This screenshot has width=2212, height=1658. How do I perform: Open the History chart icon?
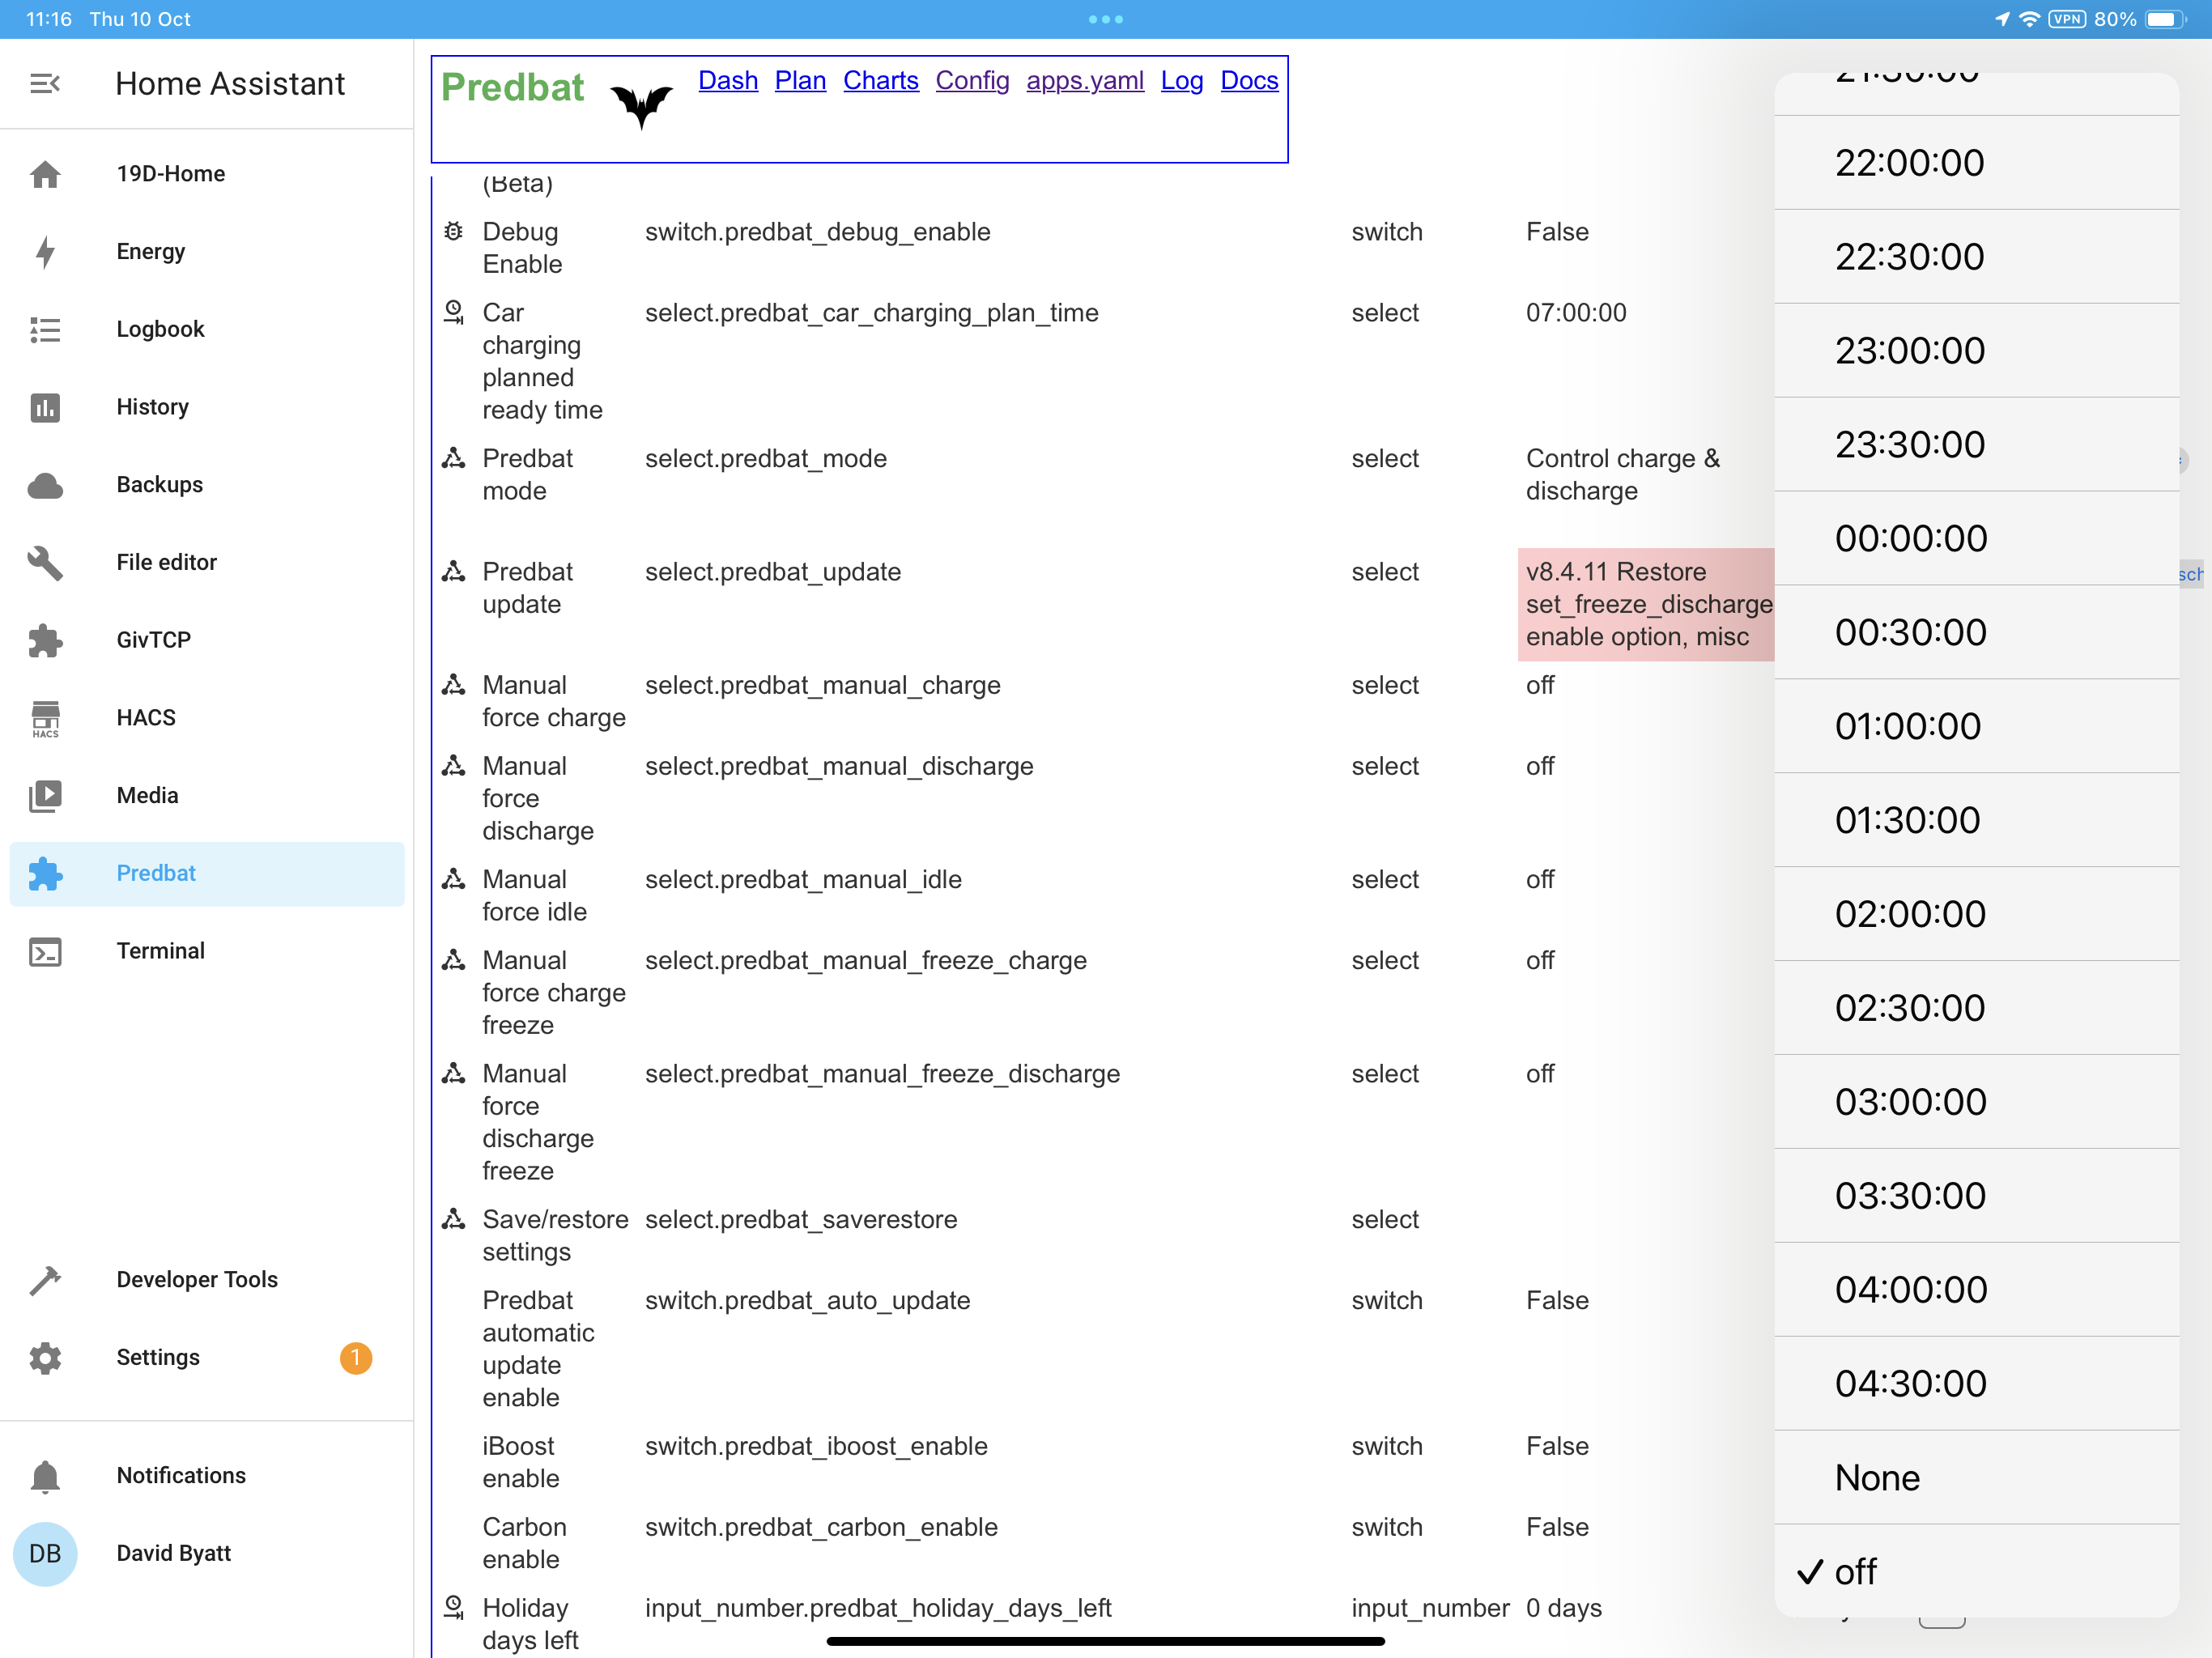(x=45, y=407)
